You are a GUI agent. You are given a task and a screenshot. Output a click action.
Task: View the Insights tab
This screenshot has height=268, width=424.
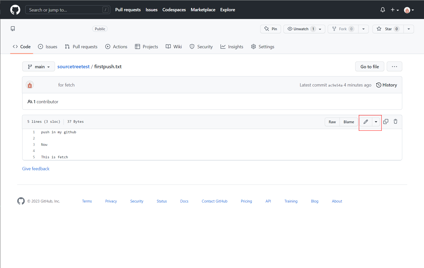[232, 47]
